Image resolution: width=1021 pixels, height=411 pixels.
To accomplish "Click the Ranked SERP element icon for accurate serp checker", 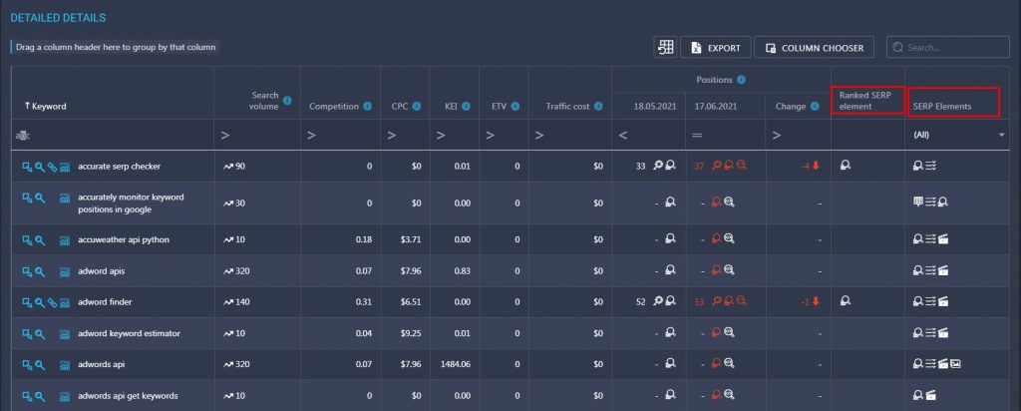I will 846,166.
